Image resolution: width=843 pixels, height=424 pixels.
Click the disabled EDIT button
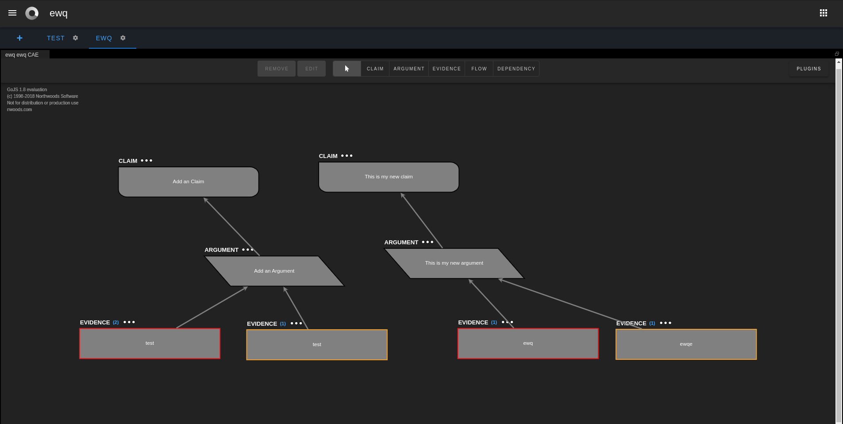(x=312, y=69)
